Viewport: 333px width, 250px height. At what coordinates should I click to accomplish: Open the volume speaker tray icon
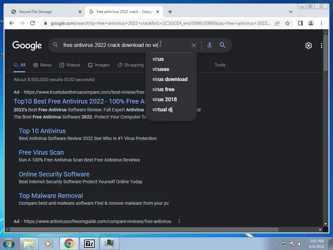[x=300, y=244]
